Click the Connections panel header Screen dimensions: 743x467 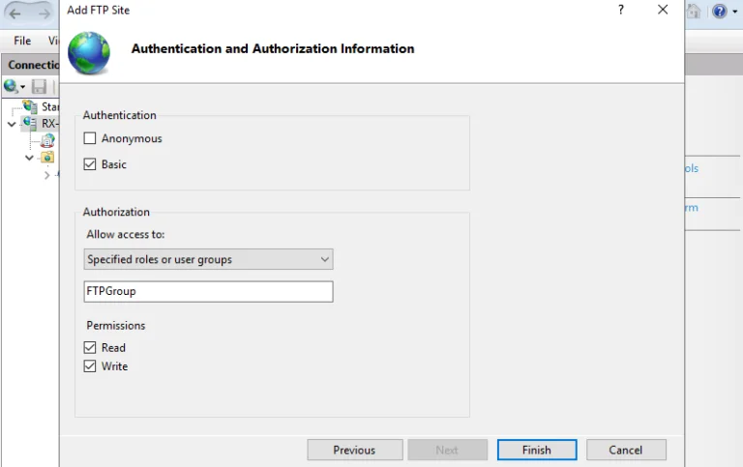[32, 65]
